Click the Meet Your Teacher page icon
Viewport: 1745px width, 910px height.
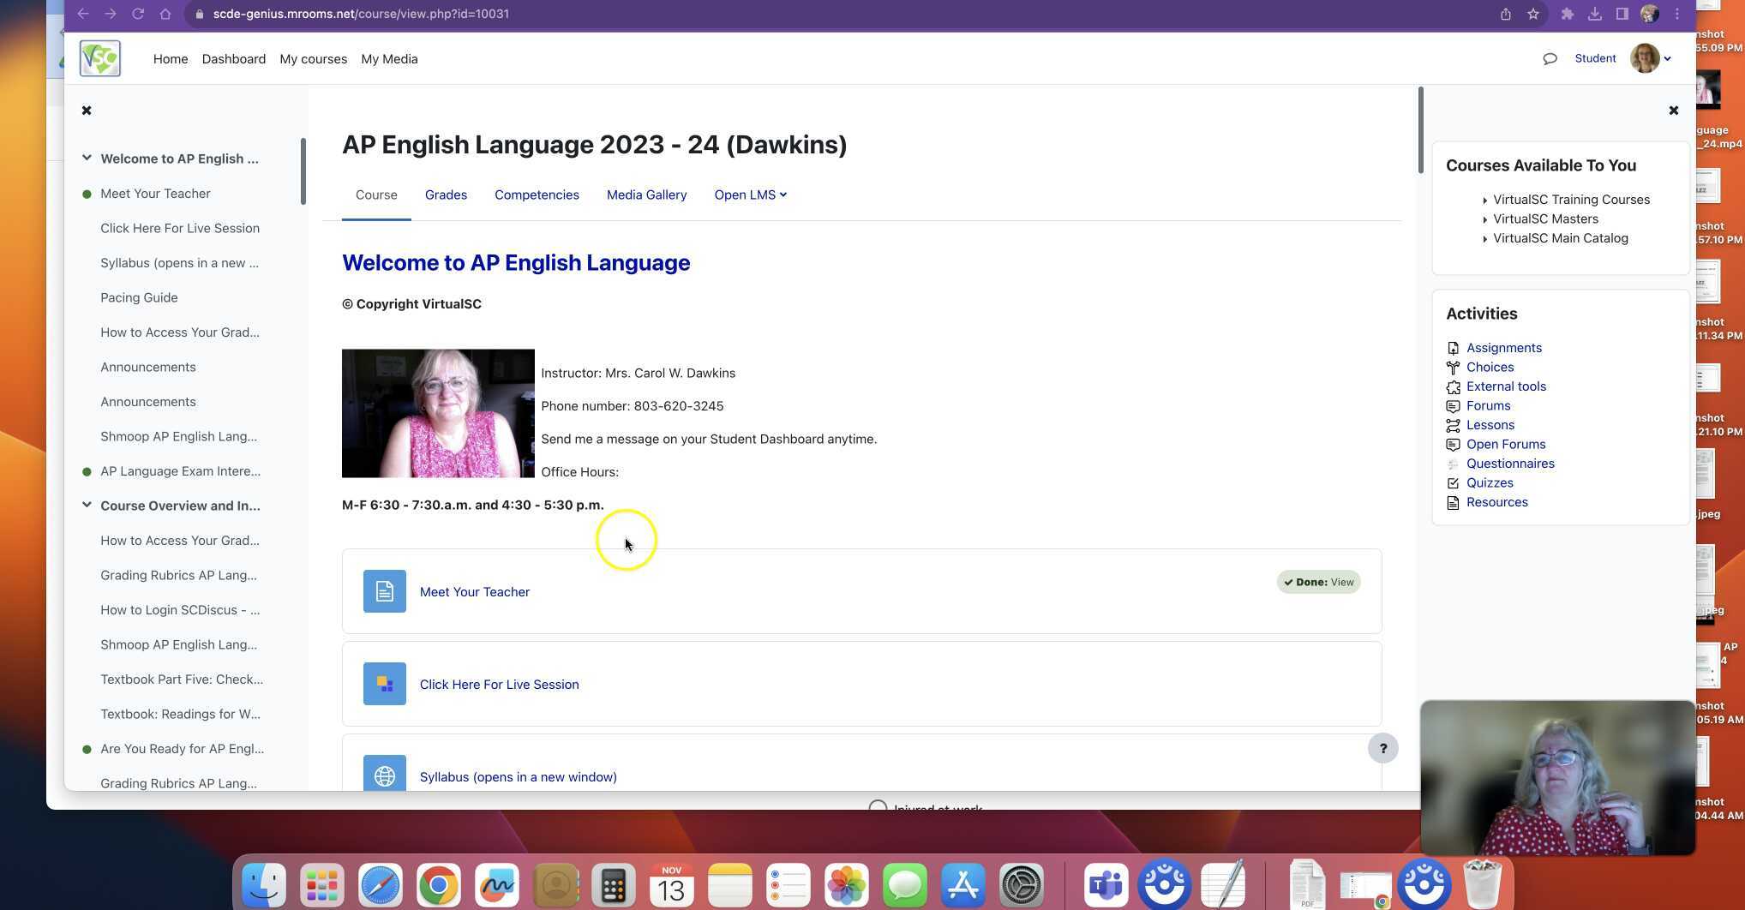(384, 591)
